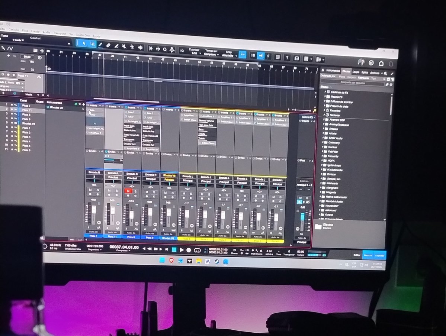Expand the Favoritos folder
This screenshot has width=446, height=336.
324,110
